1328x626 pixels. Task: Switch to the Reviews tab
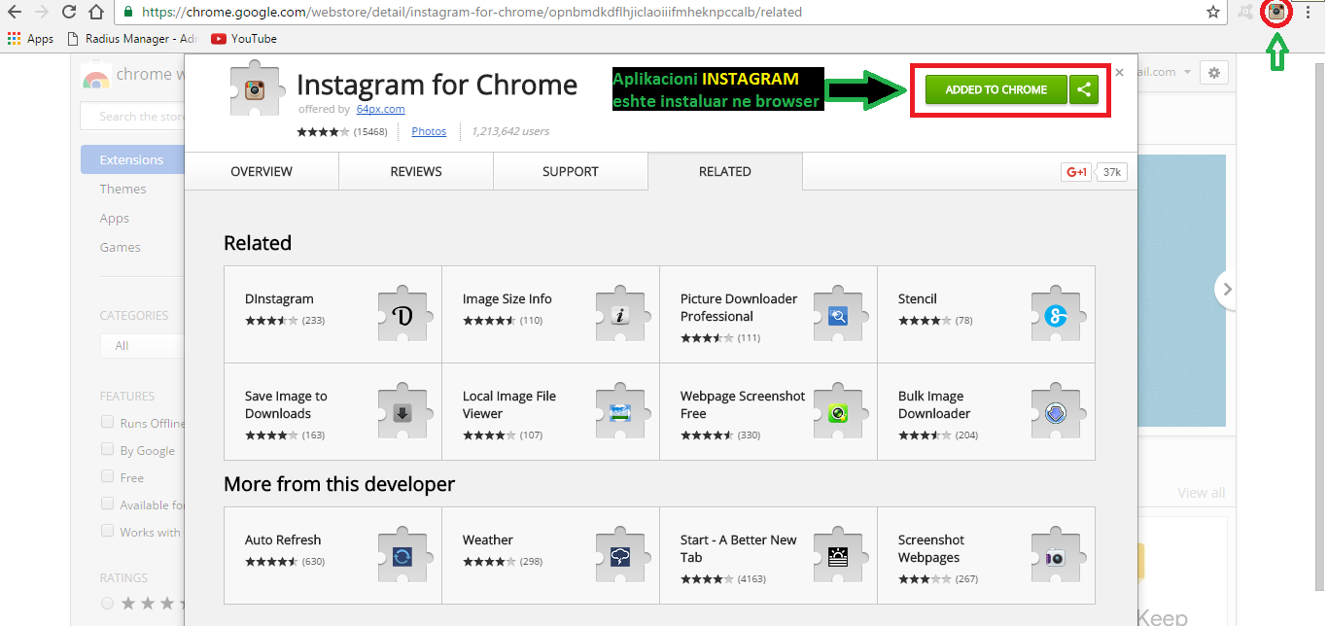coord(416,171)
